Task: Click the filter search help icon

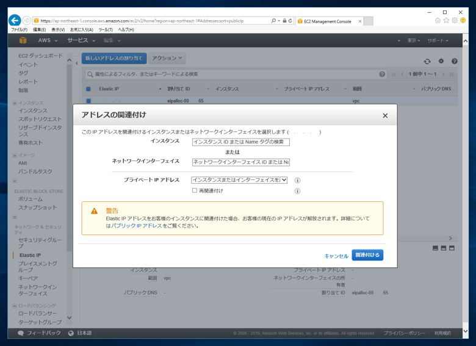Action: pos(382,74)
